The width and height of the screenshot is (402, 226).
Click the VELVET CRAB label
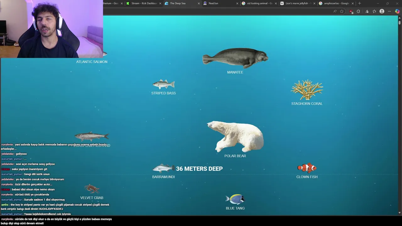(x=92, y=198)
